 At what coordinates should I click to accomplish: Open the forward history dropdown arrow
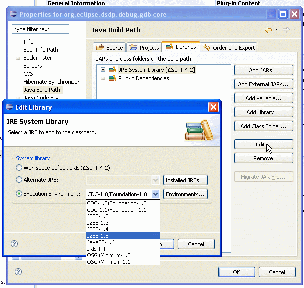pos(294,30)
